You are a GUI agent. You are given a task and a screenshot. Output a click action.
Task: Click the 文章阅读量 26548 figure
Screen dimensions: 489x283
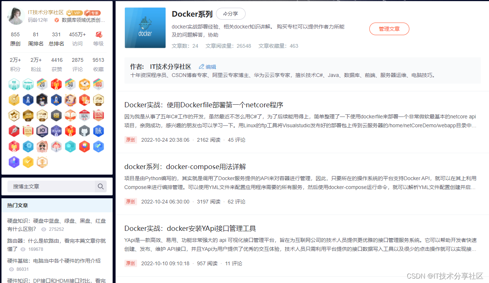(228, 46)
